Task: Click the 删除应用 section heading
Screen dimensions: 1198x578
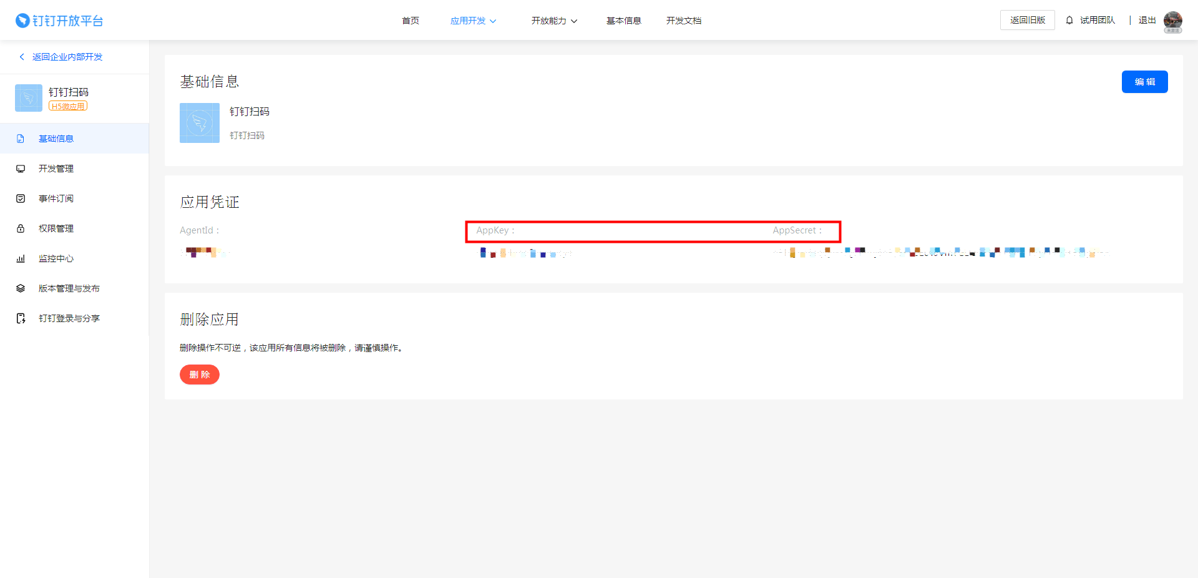Action: point(210,320)
